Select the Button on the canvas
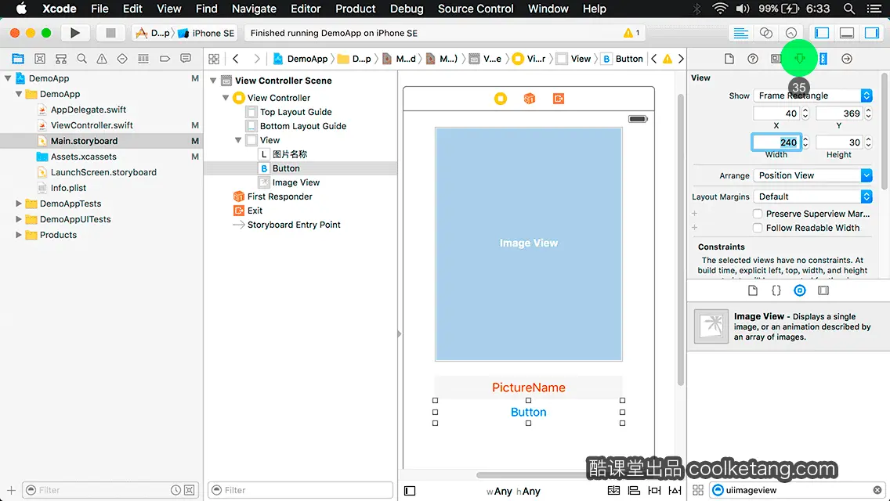This screenshot has width=890, height=501. coord(528,412)
